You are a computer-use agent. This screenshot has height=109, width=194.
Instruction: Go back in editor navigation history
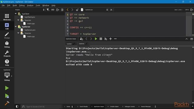[x=67, y=10]
